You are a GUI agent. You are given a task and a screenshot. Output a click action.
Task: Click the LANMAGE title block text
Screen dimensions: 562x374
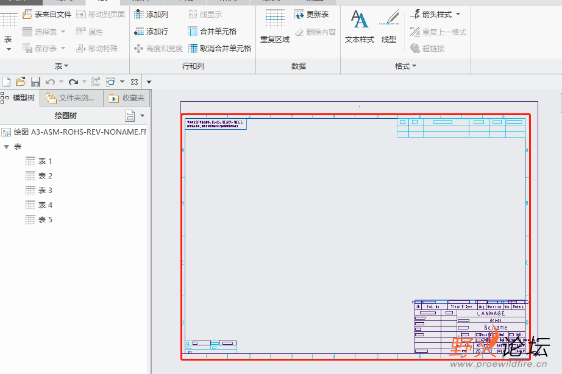(491, 314)
